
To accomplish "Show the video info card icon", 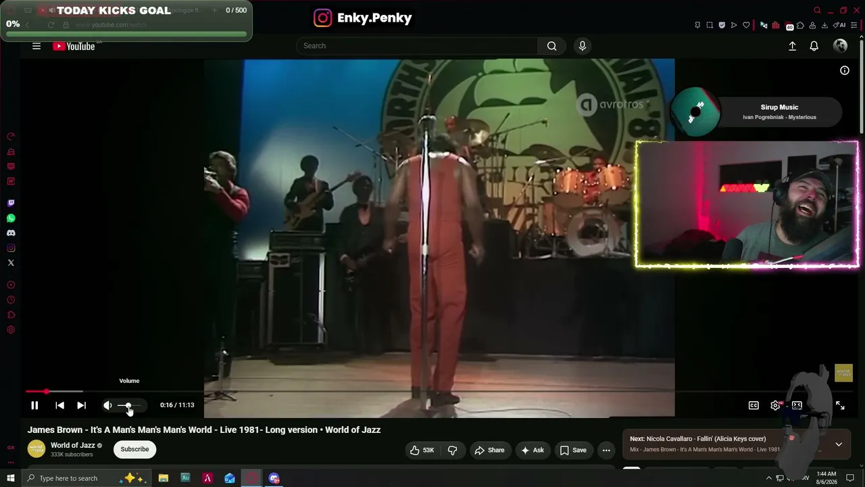I will [x=845, y=70].
